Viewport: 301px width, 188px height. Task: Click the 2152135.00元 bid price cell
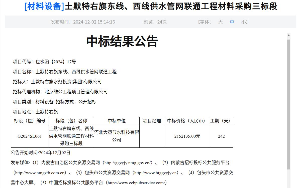pos(187,136)
